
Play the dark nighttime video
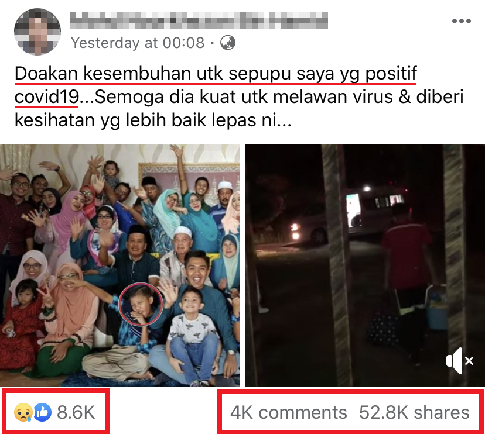click(365, 265)
